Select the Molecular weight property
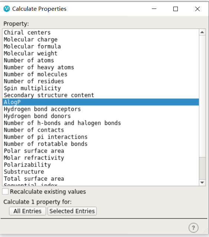 coord(101,53)
